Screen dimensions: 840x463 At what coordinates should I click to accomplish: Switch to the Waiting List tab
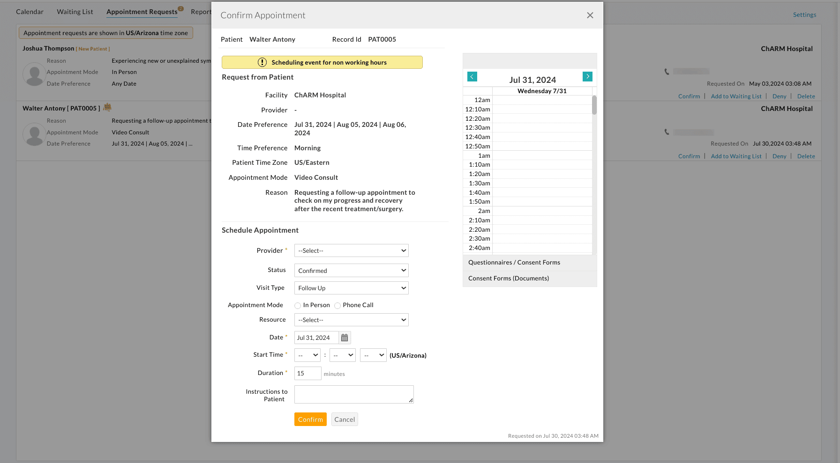(75, 11)
